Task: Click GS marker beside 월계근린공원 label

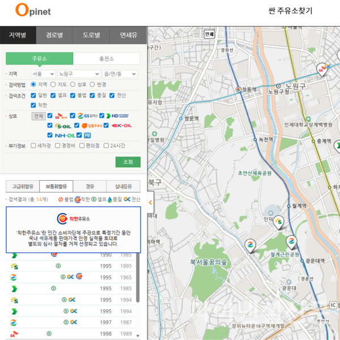Action: [291, 242]
